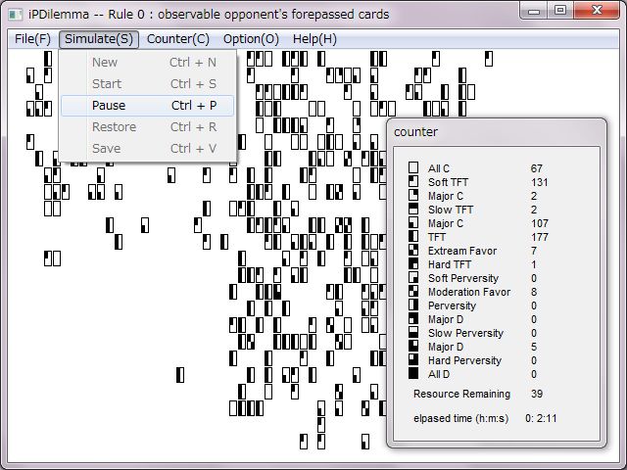The width and height of the screenshot is (627, 470).
Task: Click the TFT legend icon in counter
Action: click(x=413, y=236)
